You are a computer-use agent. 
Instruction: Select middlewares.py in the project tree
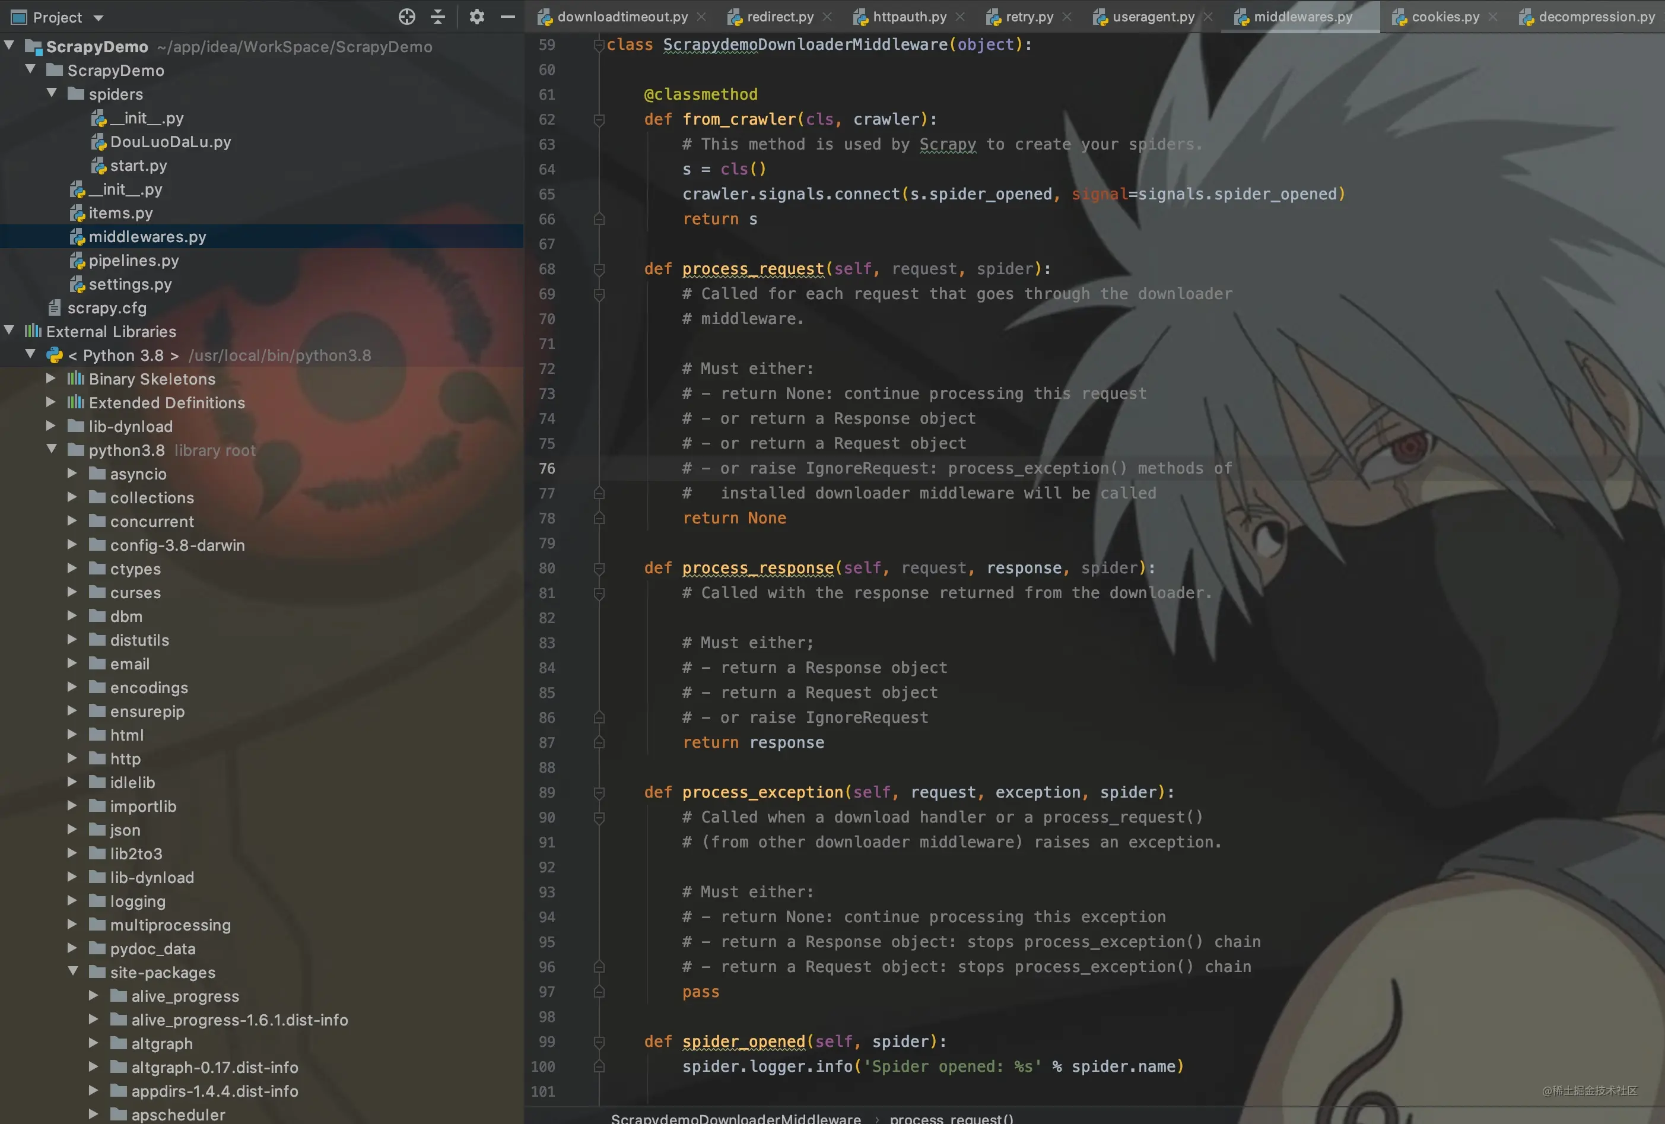point(262,236)
